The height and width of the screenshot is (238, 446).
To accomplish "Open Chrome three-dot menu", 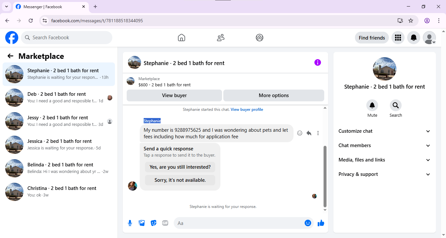I will click(439, 21).
